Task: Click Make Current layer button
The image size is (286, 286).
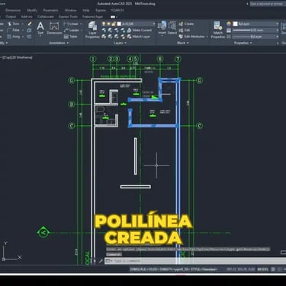Action: [x=140, y=31]
